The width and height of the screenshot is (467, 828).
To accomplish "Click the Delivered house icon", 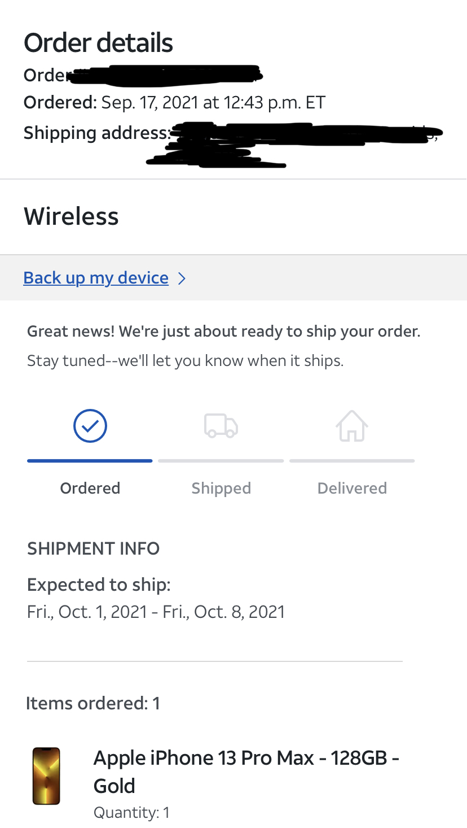I will (352, 425).
